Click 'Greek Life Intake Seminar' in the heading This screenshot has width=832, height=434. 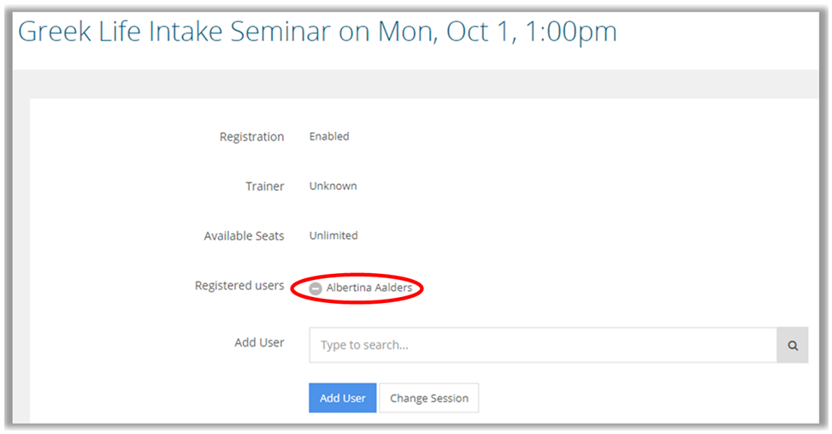(x=174, y=32)
